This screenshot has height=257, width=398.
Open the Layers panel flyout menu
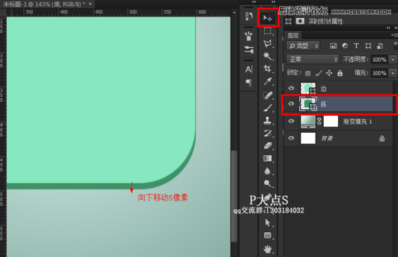(x=395, y=35)
